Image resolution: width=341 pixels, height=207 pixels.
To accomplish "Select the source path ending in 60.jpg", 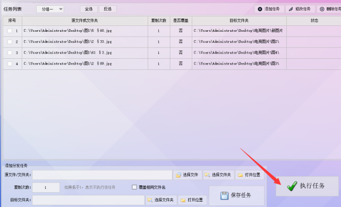I will click(x=67, y=31).
